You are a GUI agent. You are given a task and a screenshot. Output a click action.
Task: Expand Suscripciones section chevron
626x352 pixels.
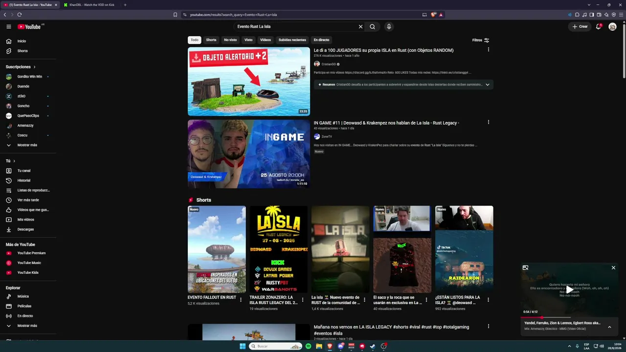coord(34,67)
